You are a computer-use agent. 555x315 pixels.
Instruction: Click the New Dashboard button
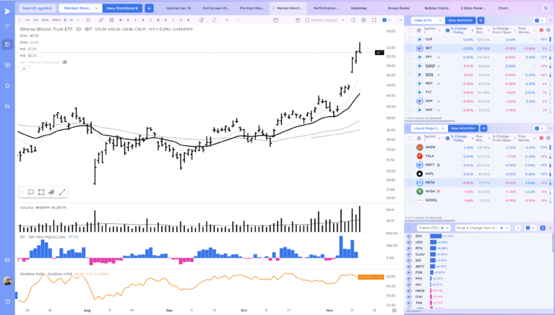coord(121,8)
